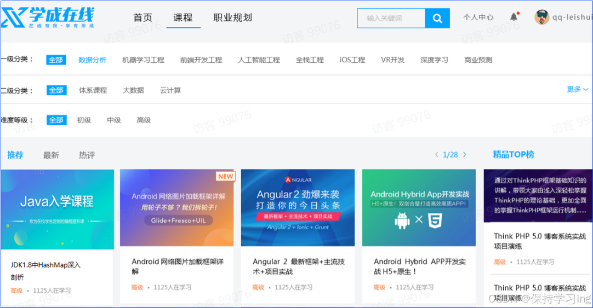Focus the keyword search input field

(391, 18)
